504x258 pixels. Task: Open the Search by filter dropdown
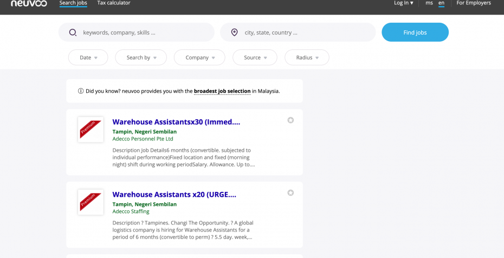tap(141, 57)
